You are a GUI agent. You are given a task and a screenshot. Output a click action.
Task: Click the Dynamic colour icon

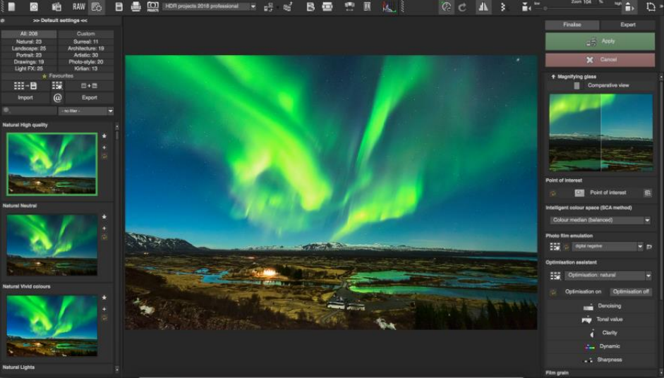(x=590, y=347)
